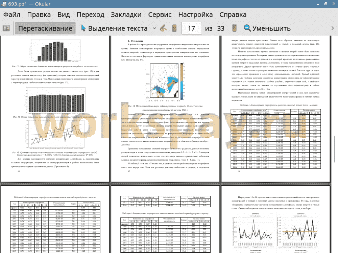338x253 pixels.
Task: Click the Уменьшить zoom out button
Action: click(x=267, y=28)
